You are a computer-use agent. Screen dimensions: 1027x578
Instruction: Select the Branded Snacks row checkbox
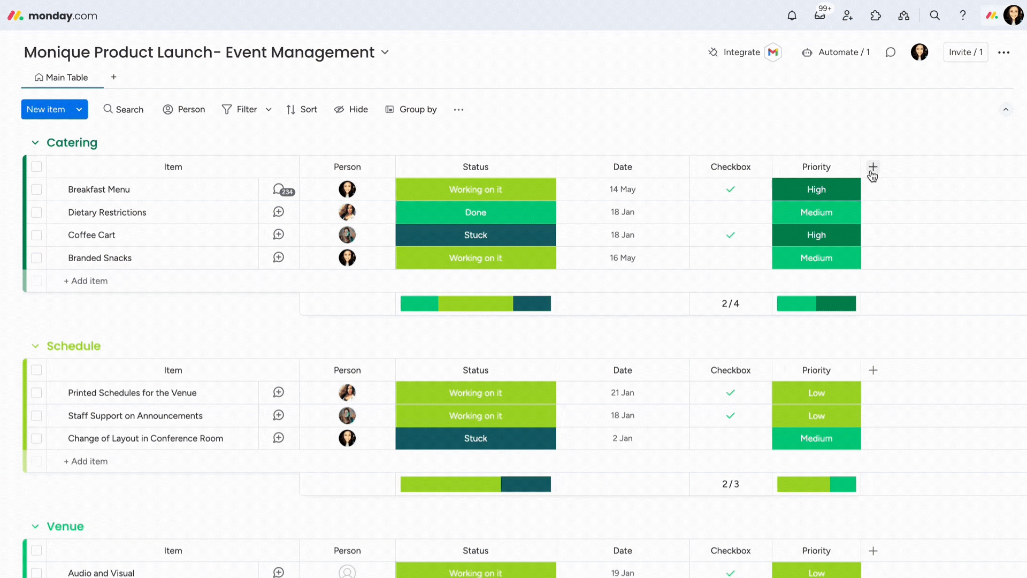click(36, 258)
